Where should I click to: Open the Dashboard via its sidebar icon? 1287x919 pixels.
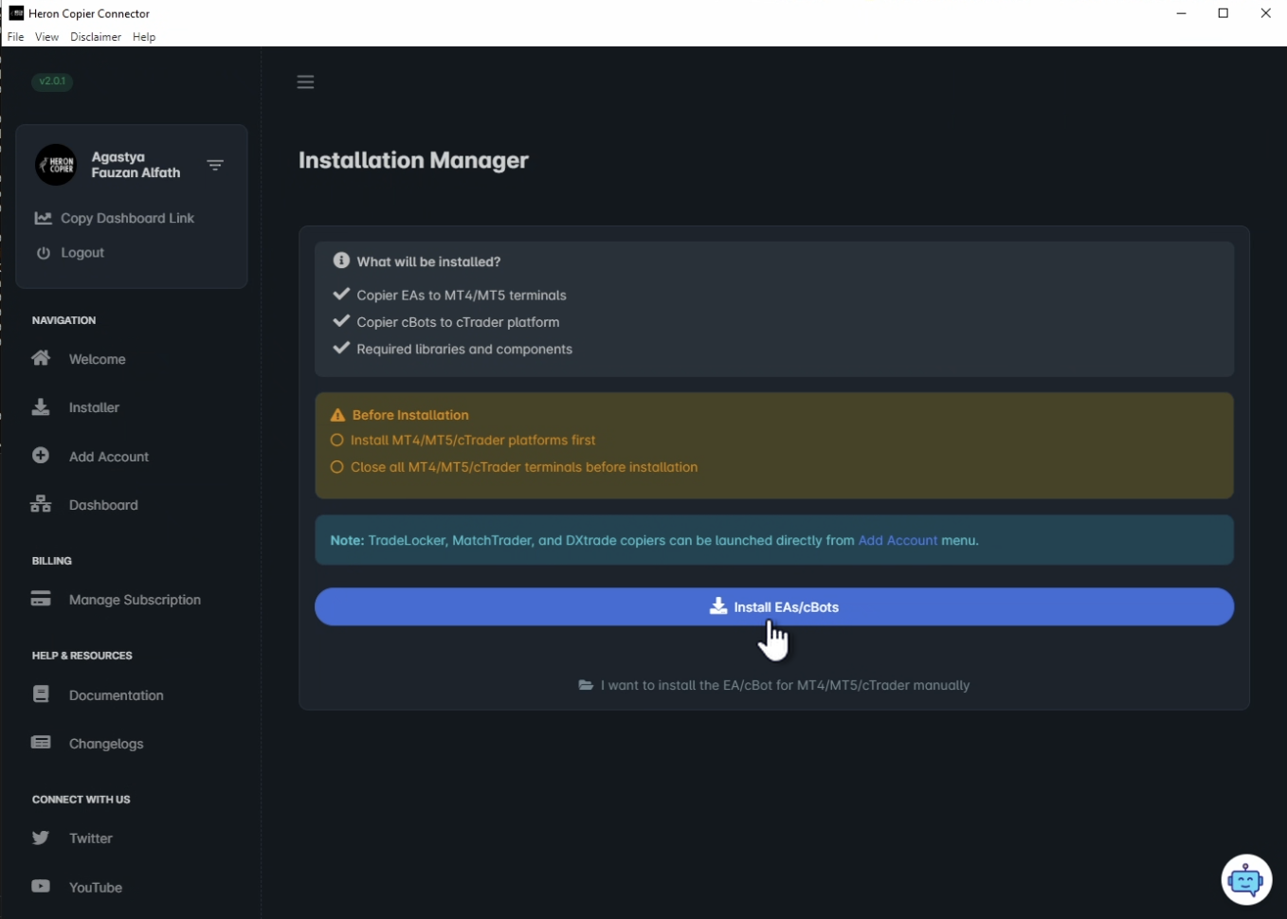tap(40, 504)
